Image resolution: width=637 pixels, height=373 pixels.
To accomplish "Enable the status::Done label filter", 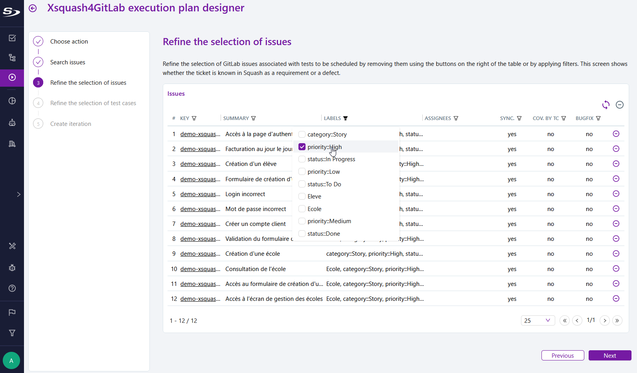I will [302, 234].
